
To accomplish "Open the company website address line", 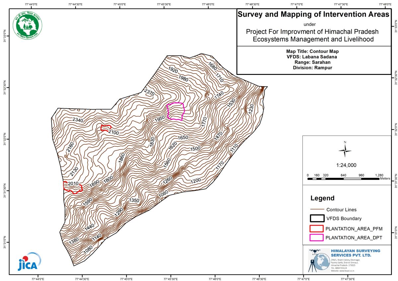I will (343, 271).
